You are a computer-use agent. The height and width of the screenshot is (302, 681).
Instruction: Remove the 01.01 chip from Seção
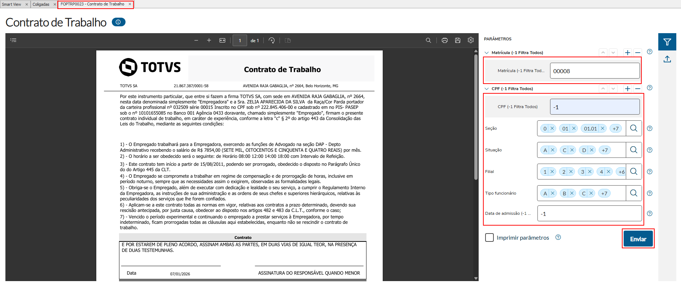(602, 128)
